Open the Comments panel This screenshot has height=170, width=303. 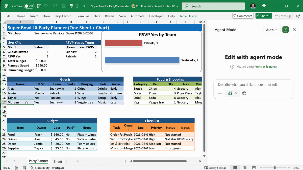pos(243,16)
